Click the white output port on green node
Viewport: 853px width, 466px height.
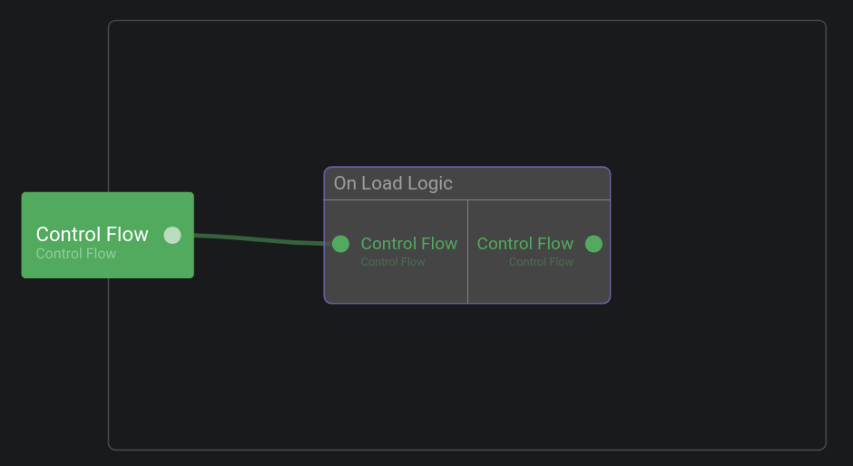coord(172,235)
